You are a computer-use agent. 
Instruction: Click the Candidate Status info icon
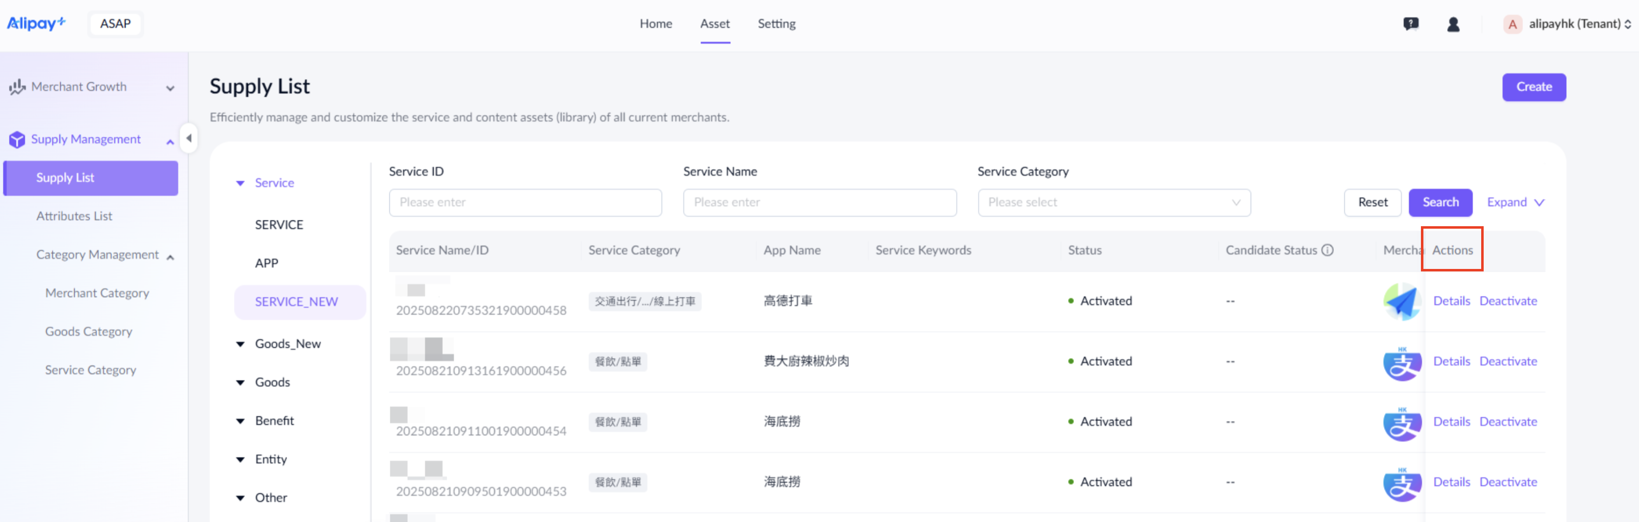click(1327, 250)
